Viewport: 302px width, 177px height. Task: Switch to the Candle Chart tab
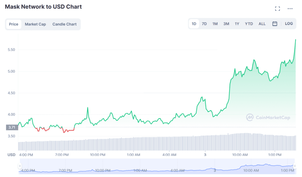pos(64,24)
